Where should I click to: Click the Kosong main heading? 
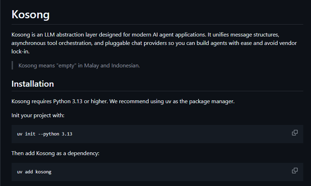31,15
